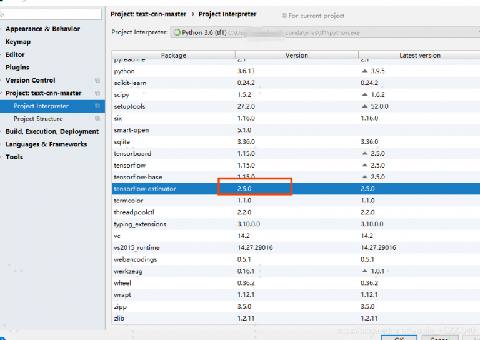Click the upgrade arrow for setuptools

(365, 106)
